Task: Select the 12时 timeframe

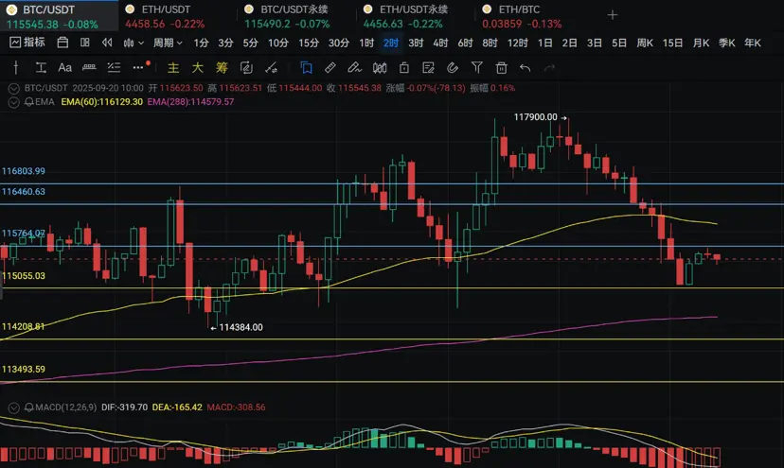Action: point(518,43)
